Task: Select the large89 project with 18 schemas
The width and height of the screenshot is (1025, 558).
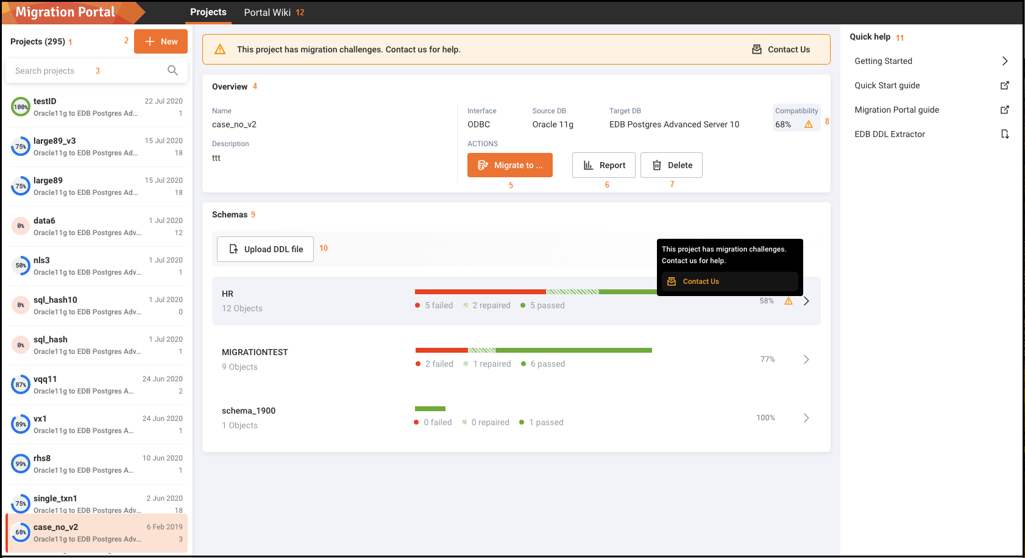Action: pyautogui.click(x=97, y=186)
